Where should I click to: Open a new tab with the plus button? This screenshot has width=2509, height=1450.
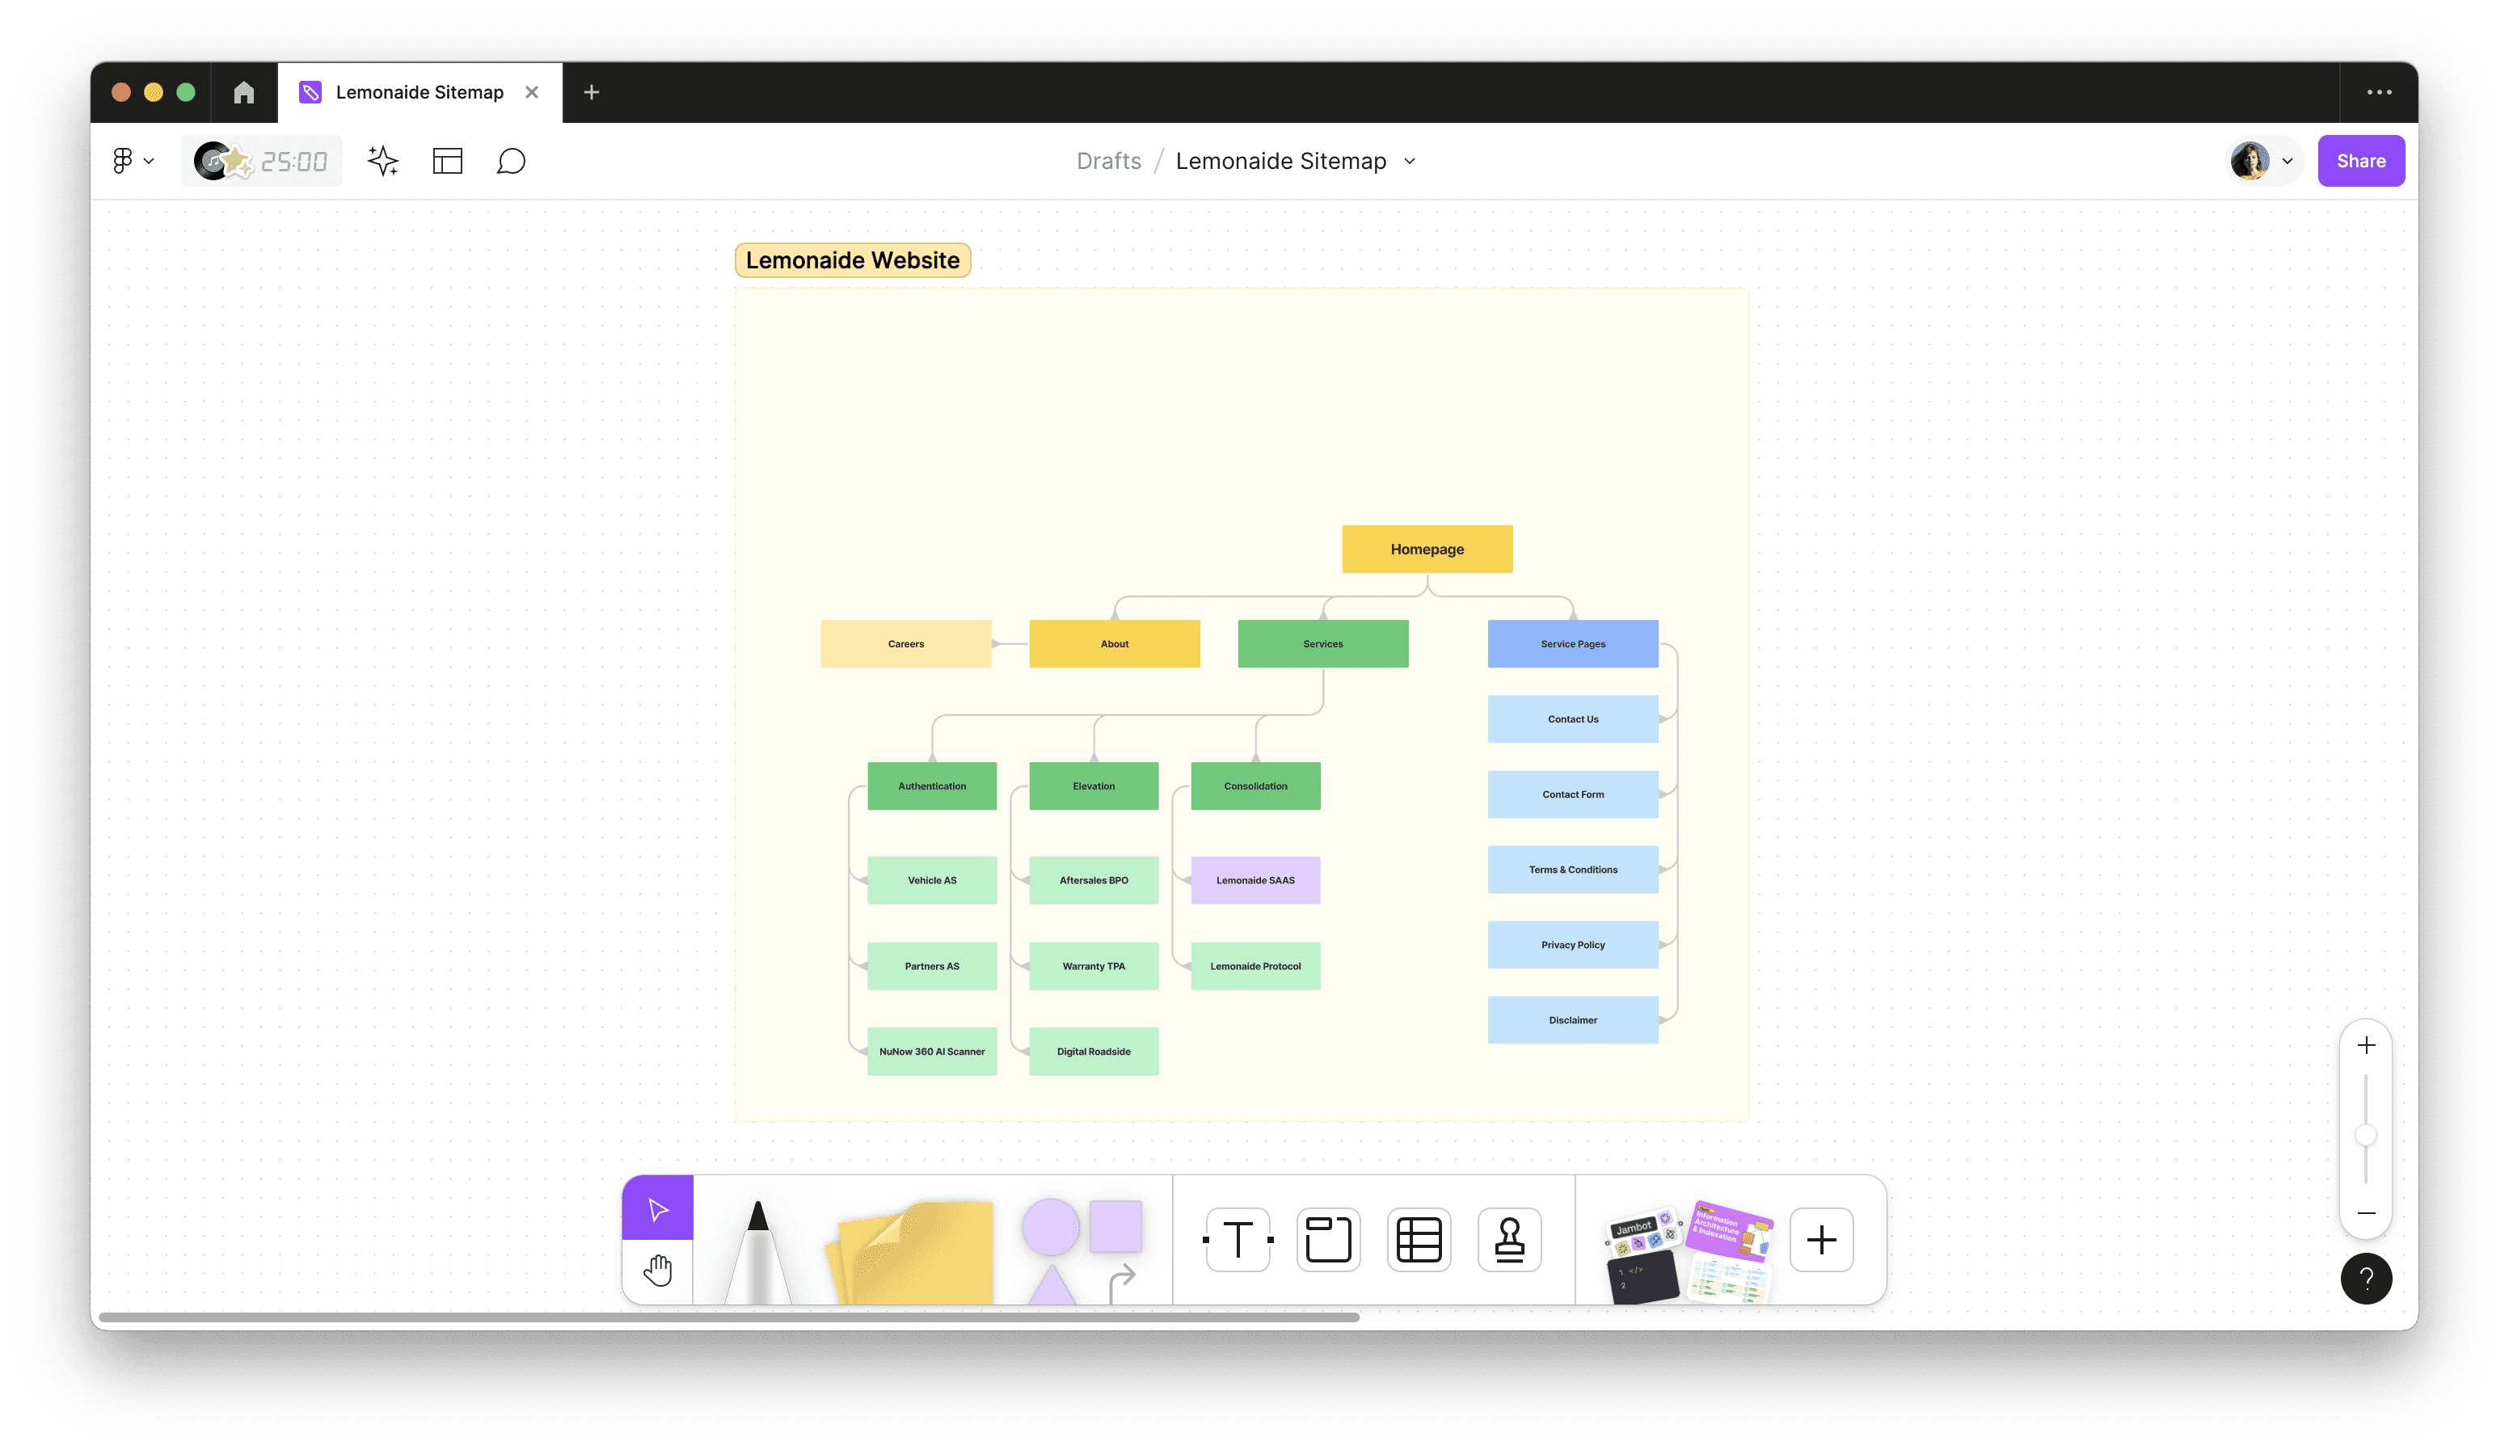tap(592, 93)
